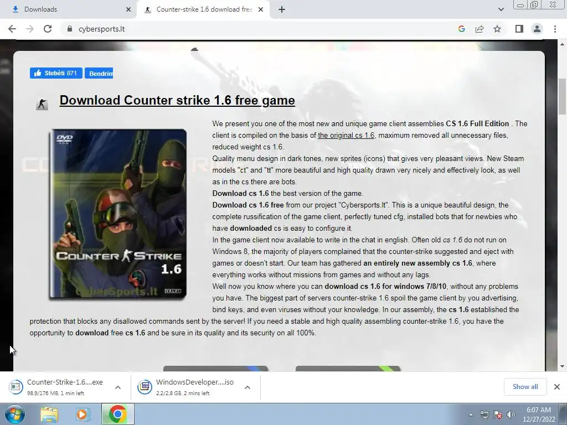
Task: Expand options for Counter-Strike exe download
Action: [x=118, y=387]
